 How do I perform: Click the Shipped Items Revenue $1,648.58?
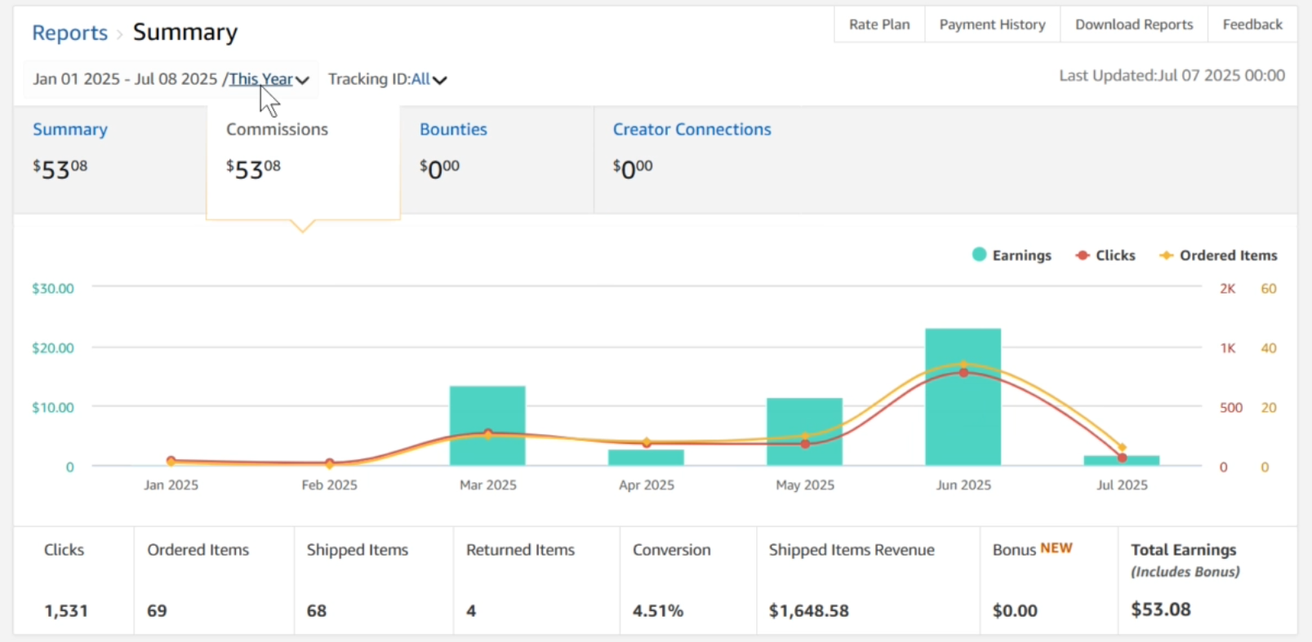809,611
